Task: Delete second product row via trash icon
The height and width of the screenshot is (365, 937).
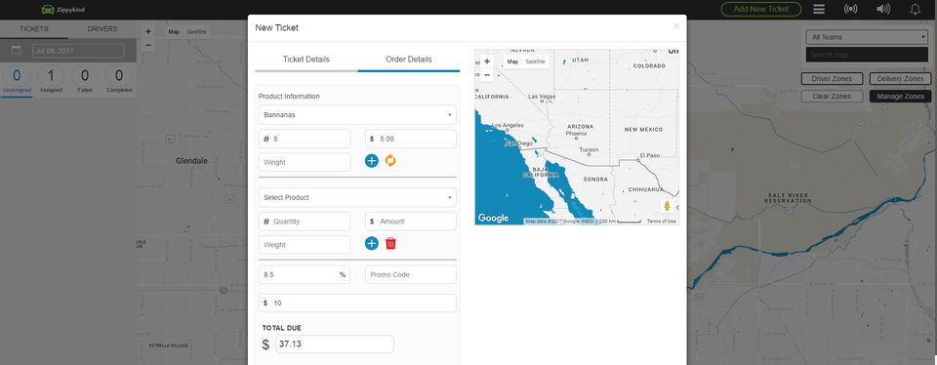Action: [390, 243]
